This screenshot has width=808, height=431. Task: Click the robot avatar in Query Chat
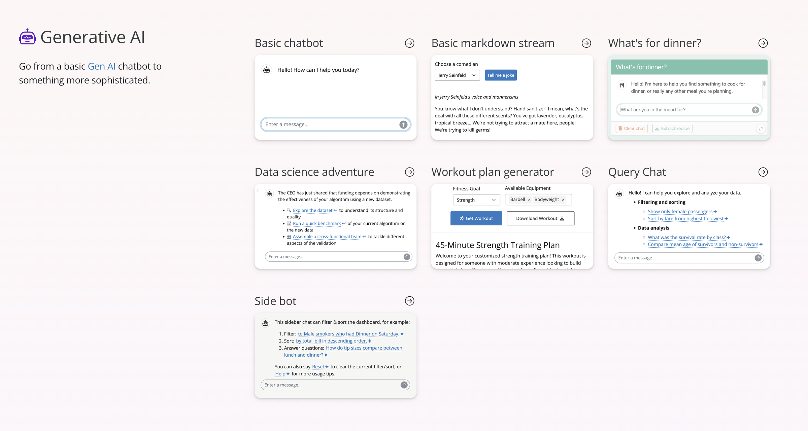(x=619, y=193)
